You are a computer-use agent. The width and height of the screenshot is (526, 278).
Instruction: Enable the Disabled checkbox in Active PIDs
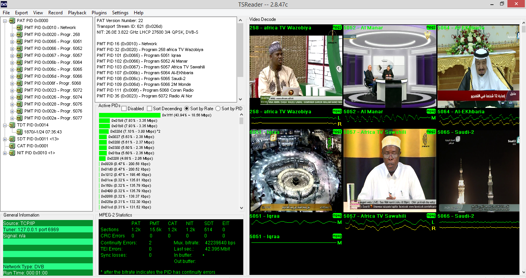tap(124, 109)
